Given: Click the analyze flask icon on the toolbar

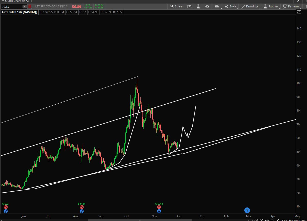Looking at the screenshot, I should [x=198, y=6].
